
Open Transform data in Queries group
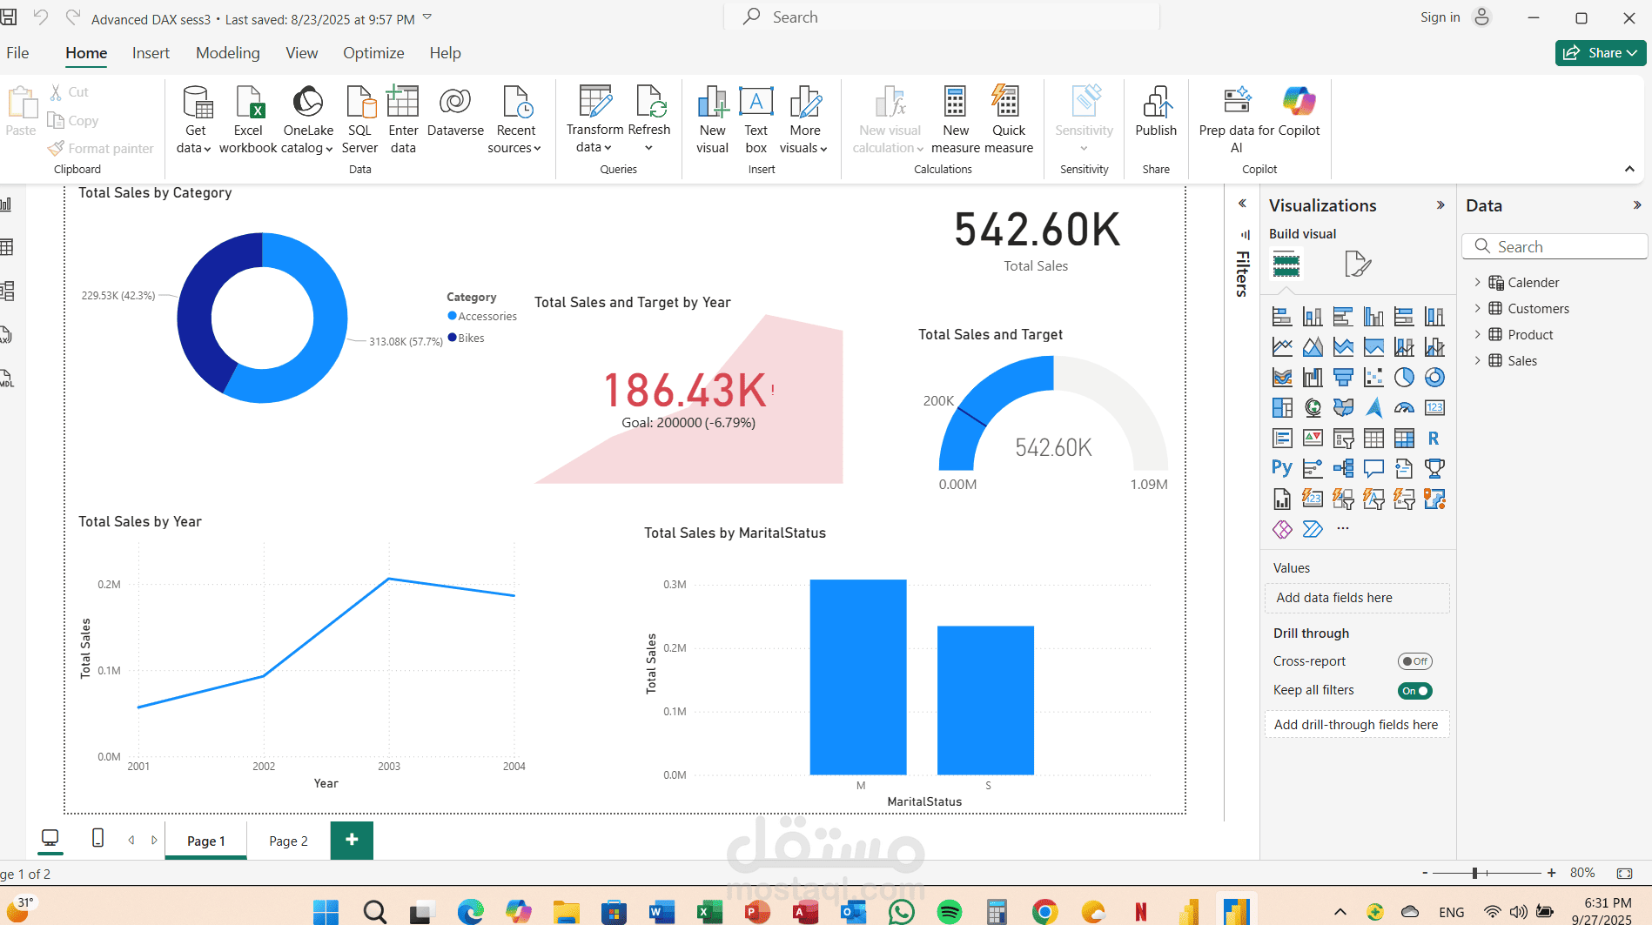(x=594, y=120)
